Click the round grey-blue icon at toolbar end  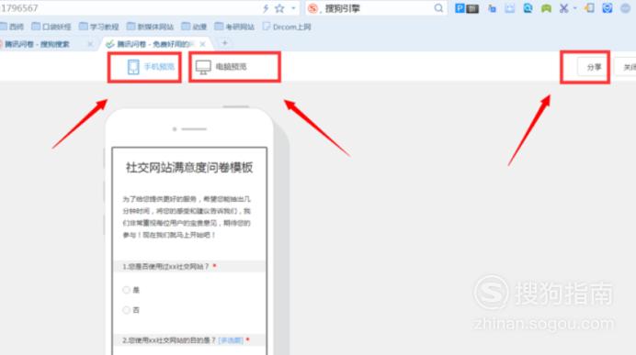click(626, 8)
